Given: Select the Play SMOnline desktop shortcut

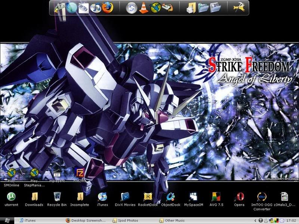Looking at the screenshot, I should (x=12, y=178).
